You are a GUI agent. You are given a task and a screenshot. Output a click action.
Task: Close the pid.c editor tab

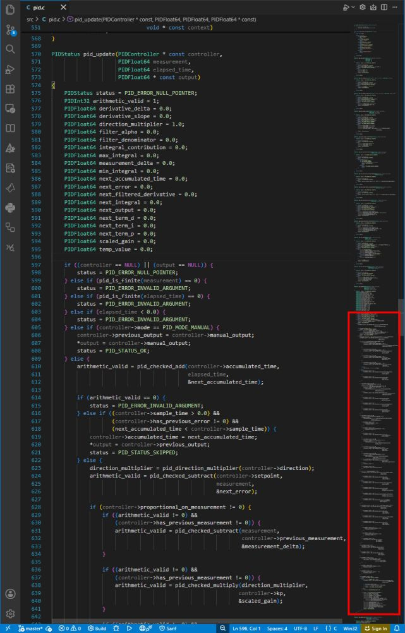pos(63,8)
